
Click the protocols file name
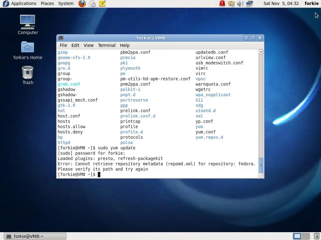pyautogui.click(x=131, y=137)
